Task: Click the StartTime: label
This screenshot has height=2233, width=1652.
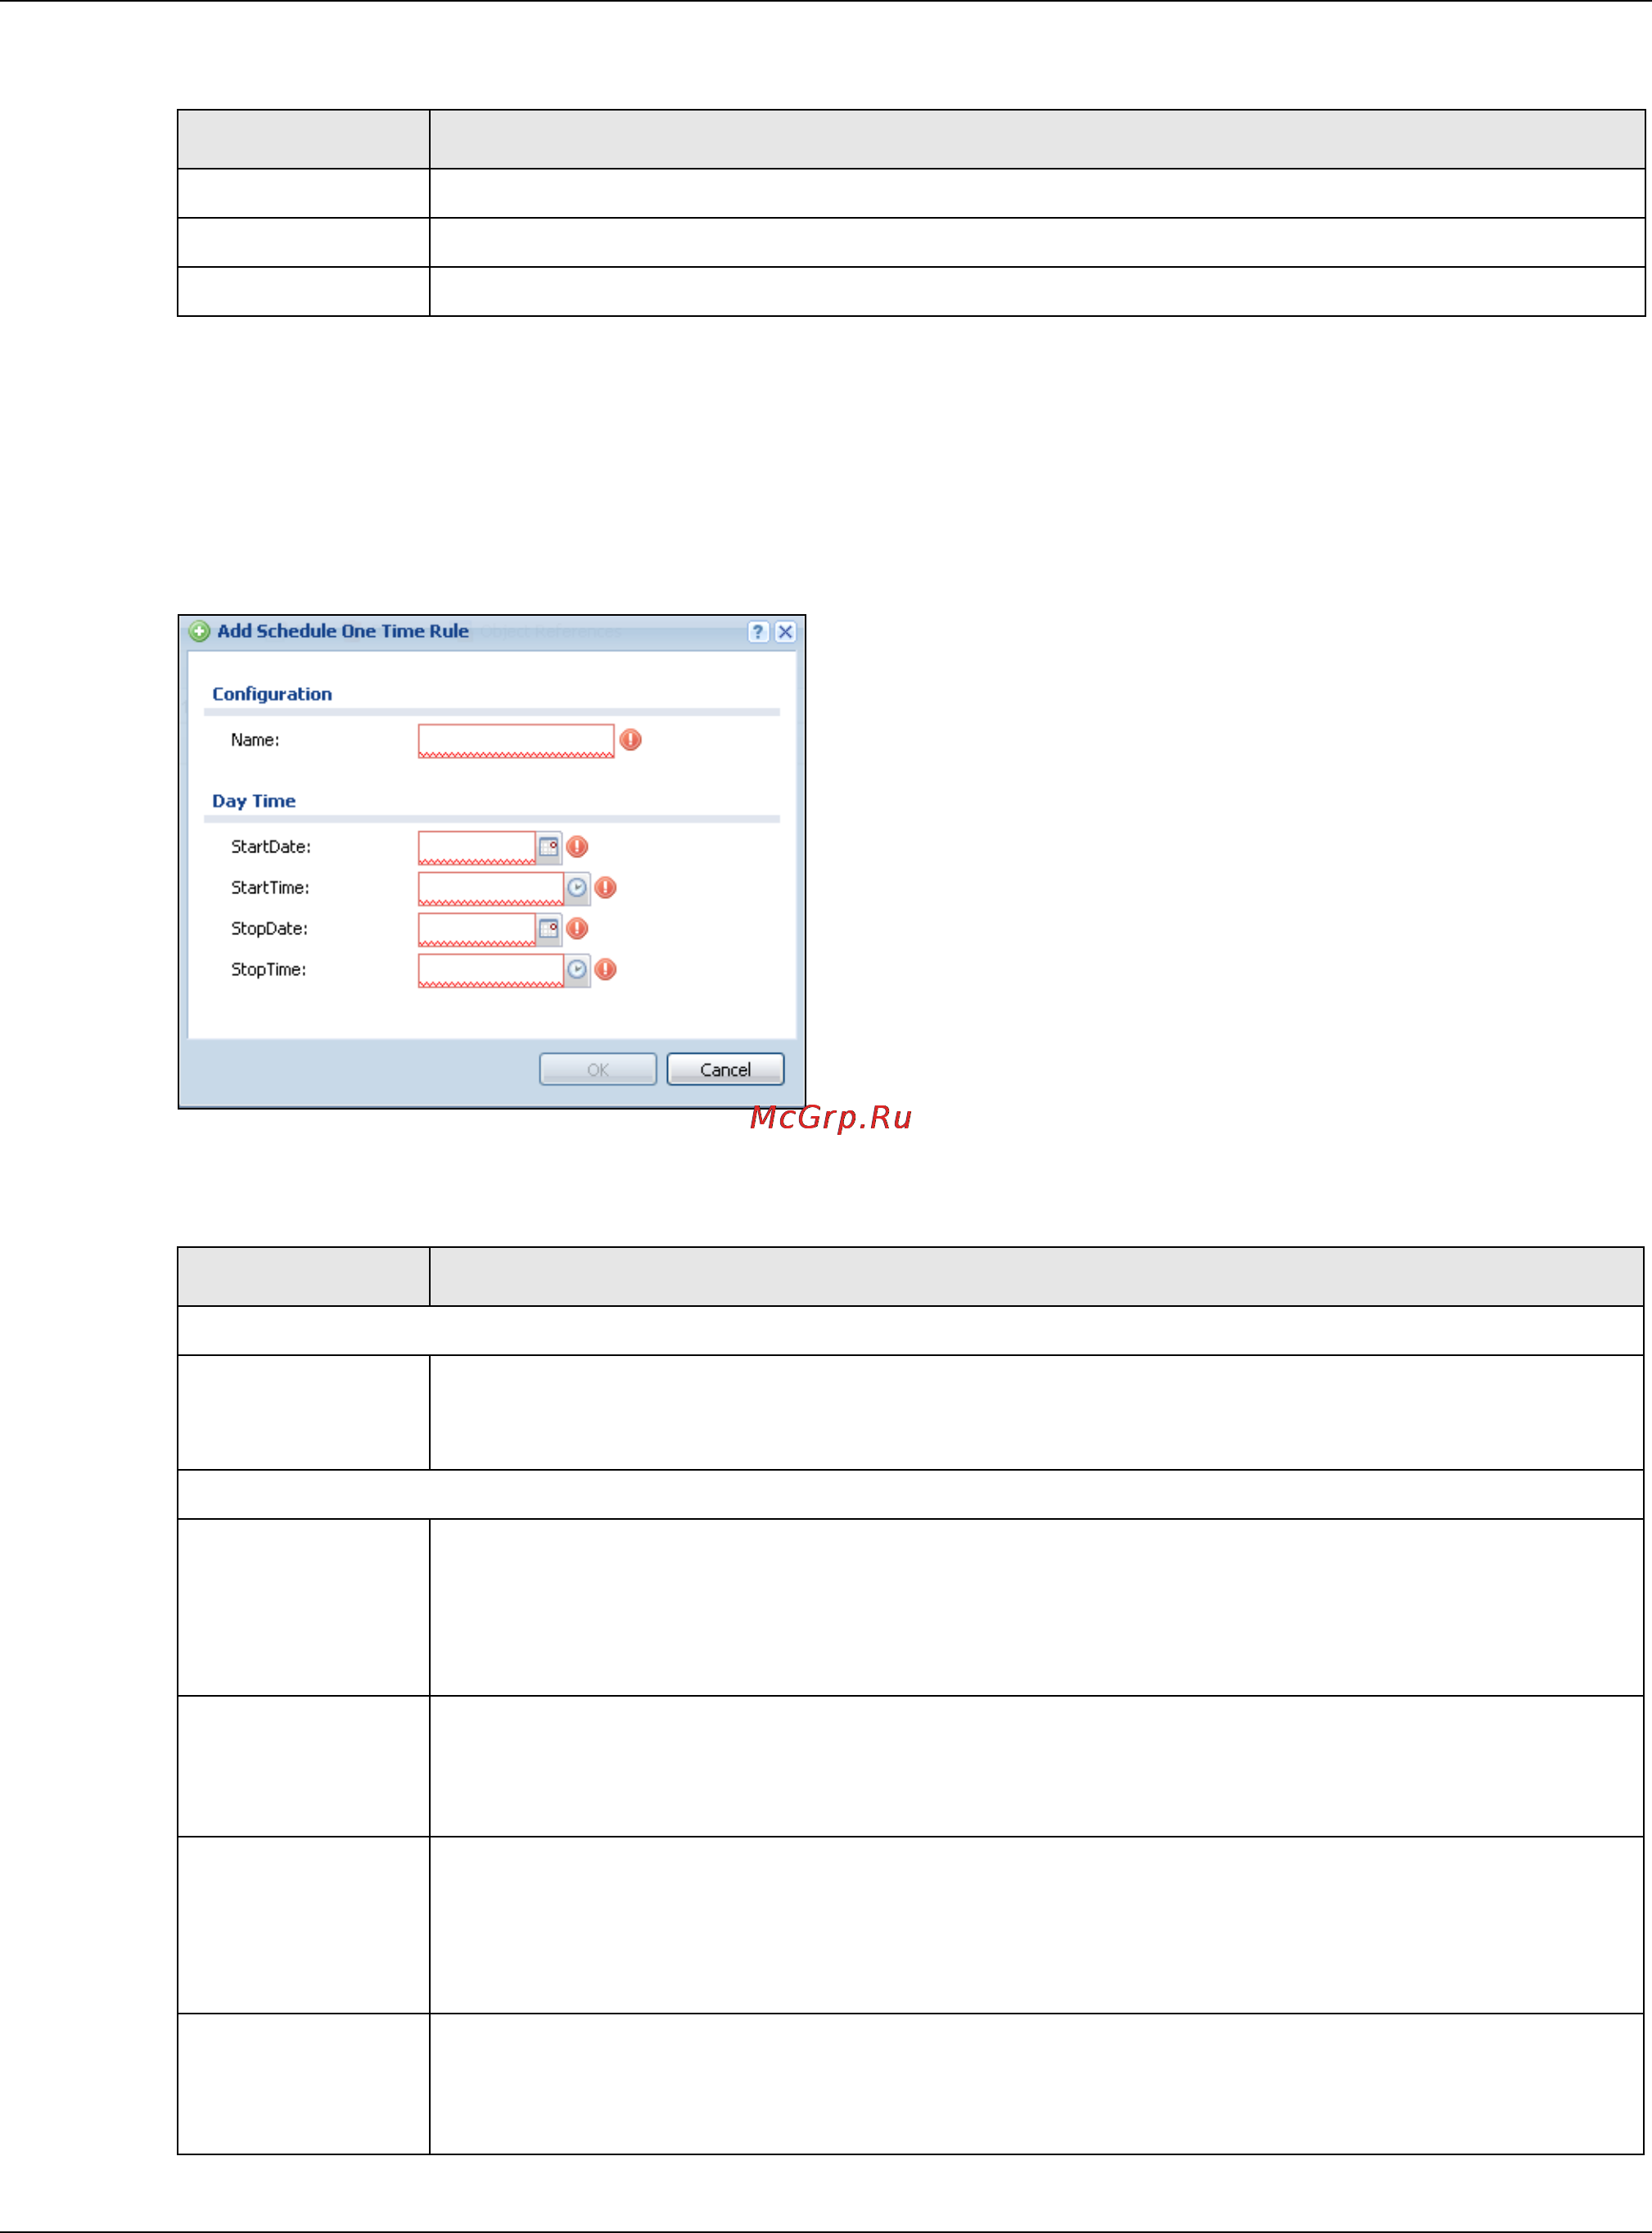Action: pyautogui.click(x=270, y=888)
